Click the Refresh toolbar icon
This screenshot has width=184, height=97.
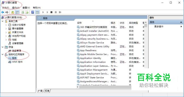coord(23,12)
